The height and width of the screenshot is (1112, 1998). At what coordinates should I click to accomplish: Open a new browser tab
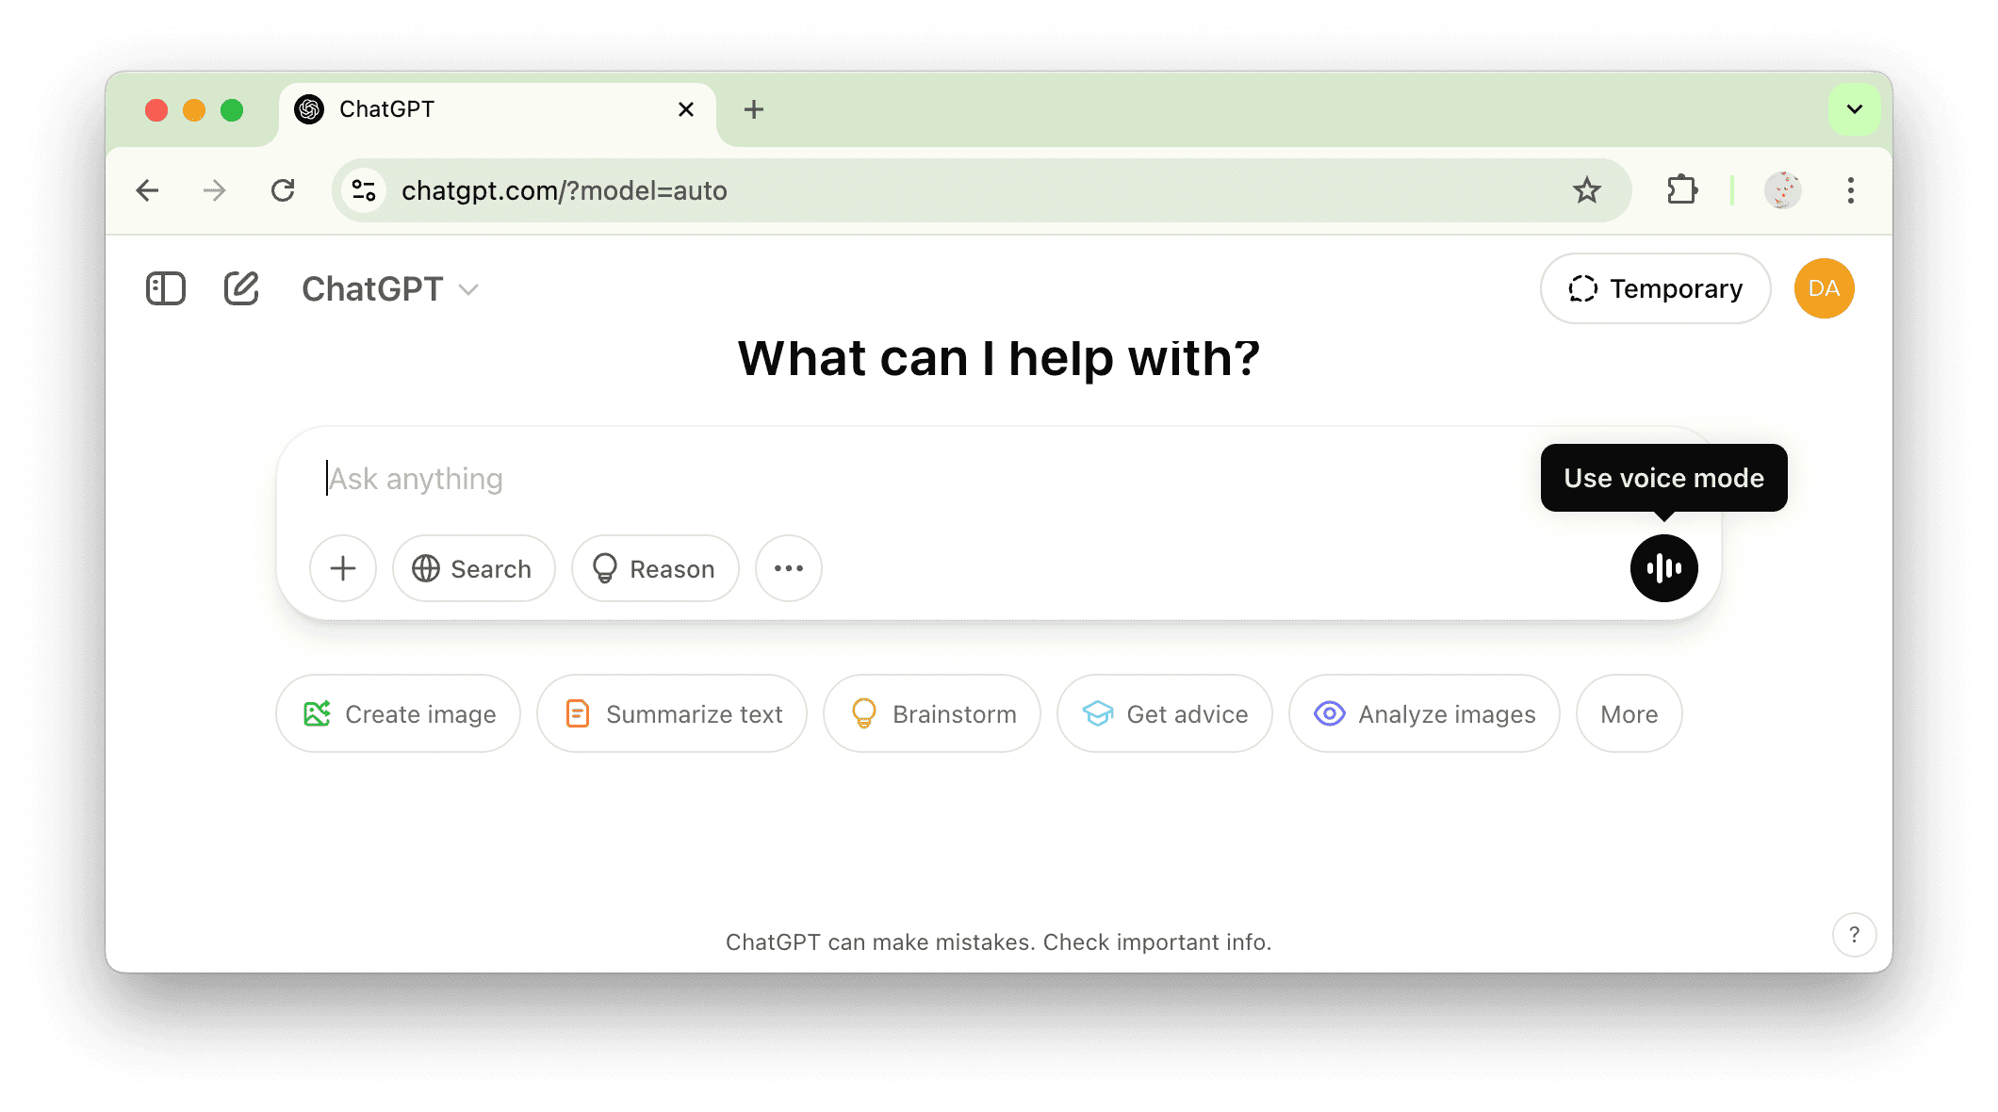click(754, 109)
